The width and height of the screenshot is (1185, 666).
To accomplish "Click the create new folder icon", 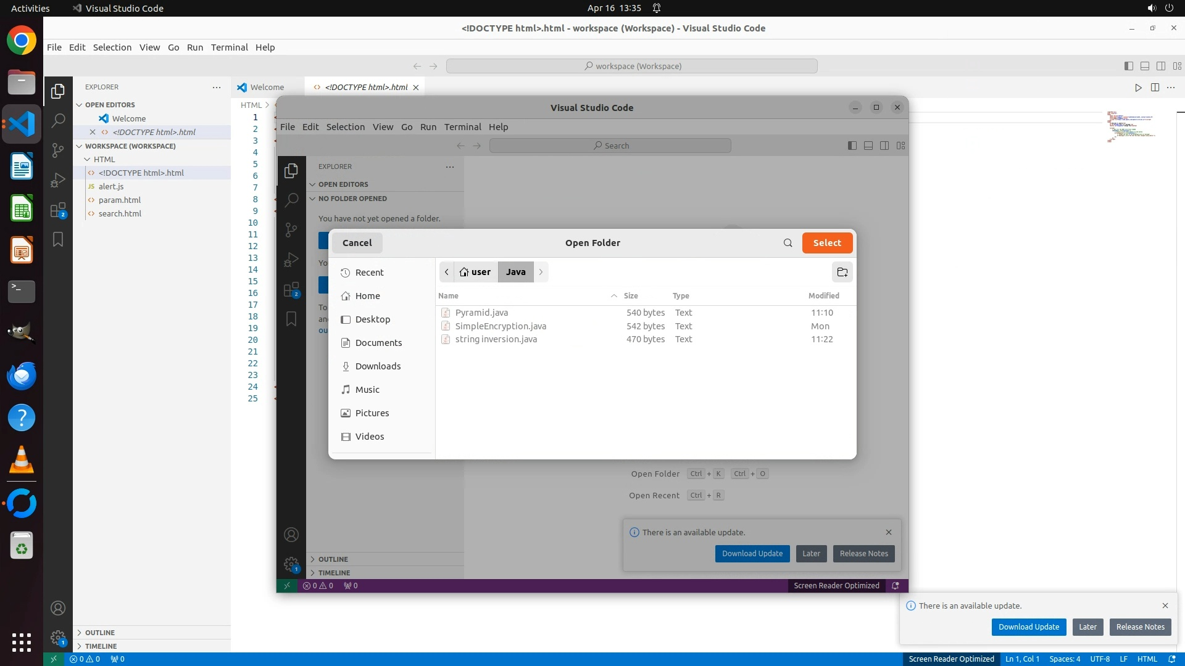I will 842,272.
